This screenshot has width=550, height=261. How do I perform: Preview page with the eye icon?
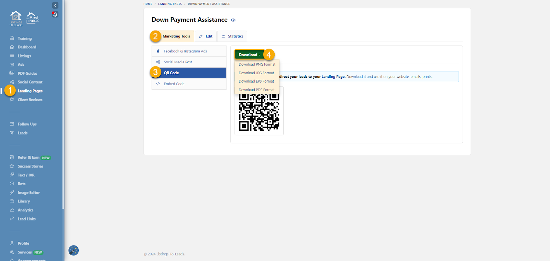pyautogui.click(x=233, y=20)
